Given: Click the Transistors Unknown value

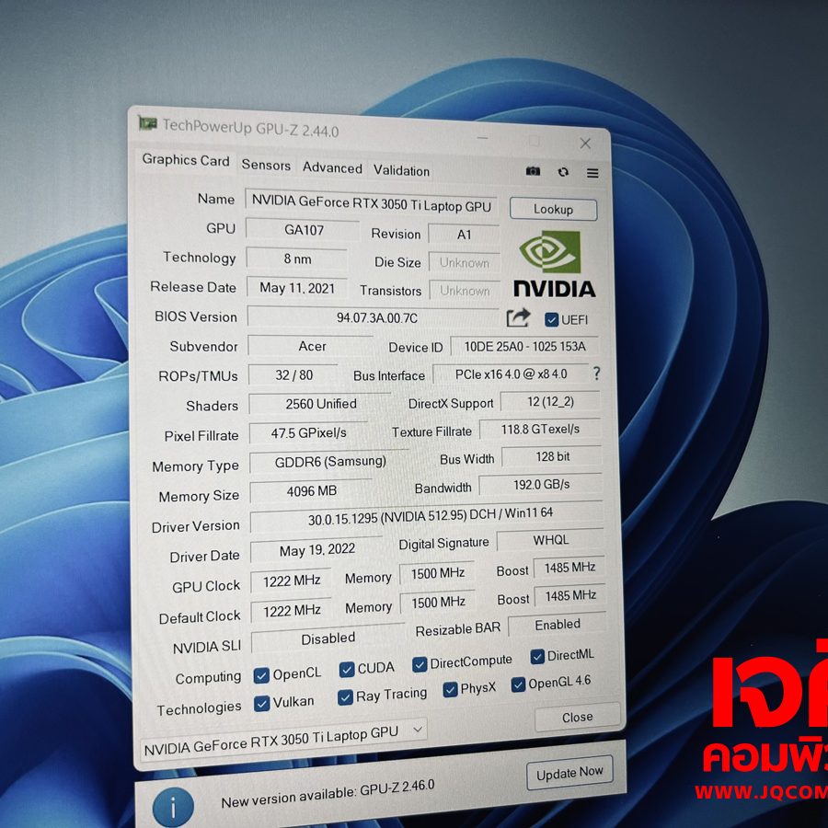Looking at the screenshot, I should point(465,291).
